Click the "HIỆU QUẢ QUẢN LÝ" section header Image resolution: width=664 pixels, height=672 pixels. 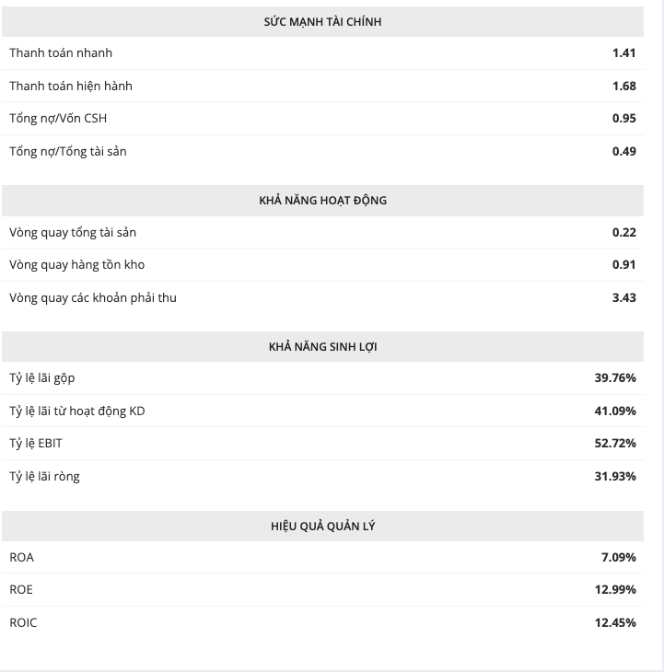pos(322,527)
